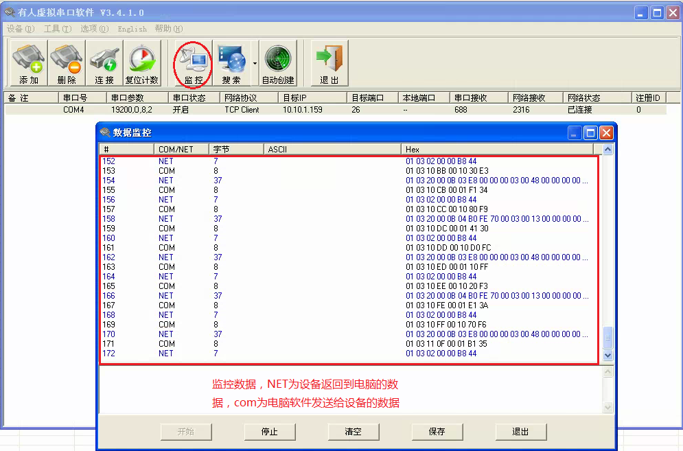Click the 目标端口 column header

(373, 97)
